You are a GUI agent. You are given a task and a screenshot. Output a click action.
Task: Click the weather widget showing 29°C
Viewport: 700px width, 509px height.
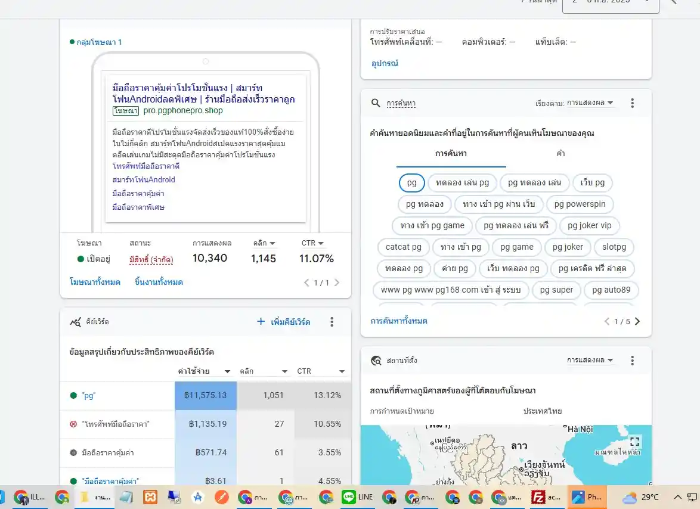[x=639, y=496]
